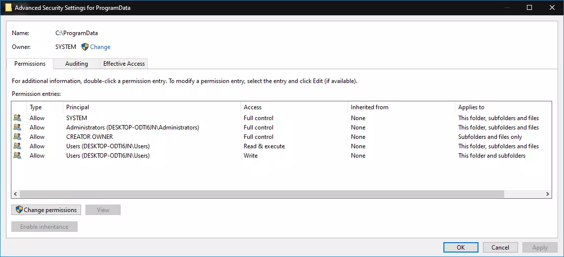Switch to the Permissions tab
The width and height of the screenshot is (564, 257).
30,64
